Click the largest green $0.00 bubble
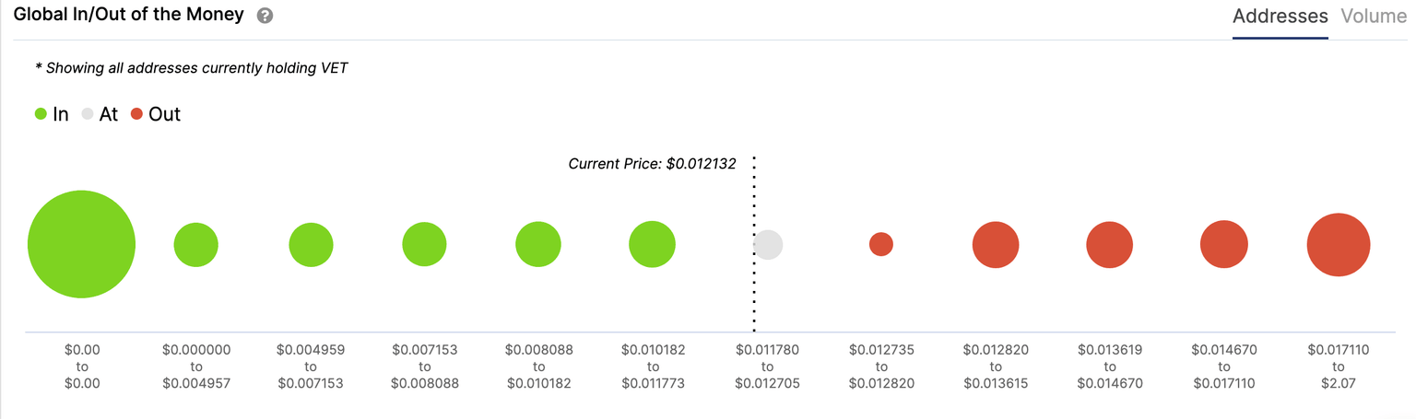Viewport: 1416px width, 419px height. (x=81, y=244)
